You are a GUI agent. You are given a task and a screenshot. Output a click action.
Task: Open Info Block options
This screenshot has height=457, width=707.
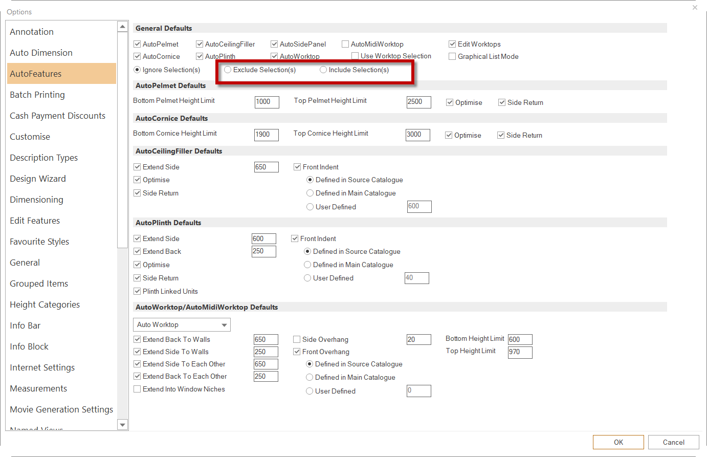[x=61, y=346]
